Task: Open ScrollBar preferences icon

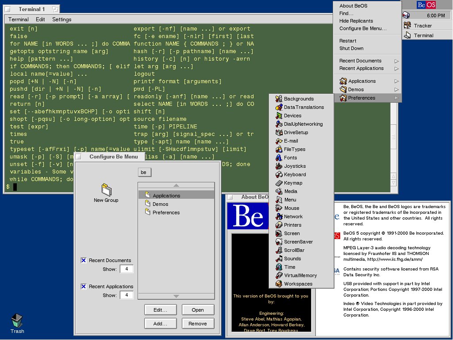Action: pos(279,250)
